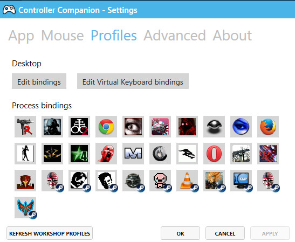Click Refresh Workshop Profiles button
Screen dimensions: 295x242
pyautogui.click(x=50, y=233)
